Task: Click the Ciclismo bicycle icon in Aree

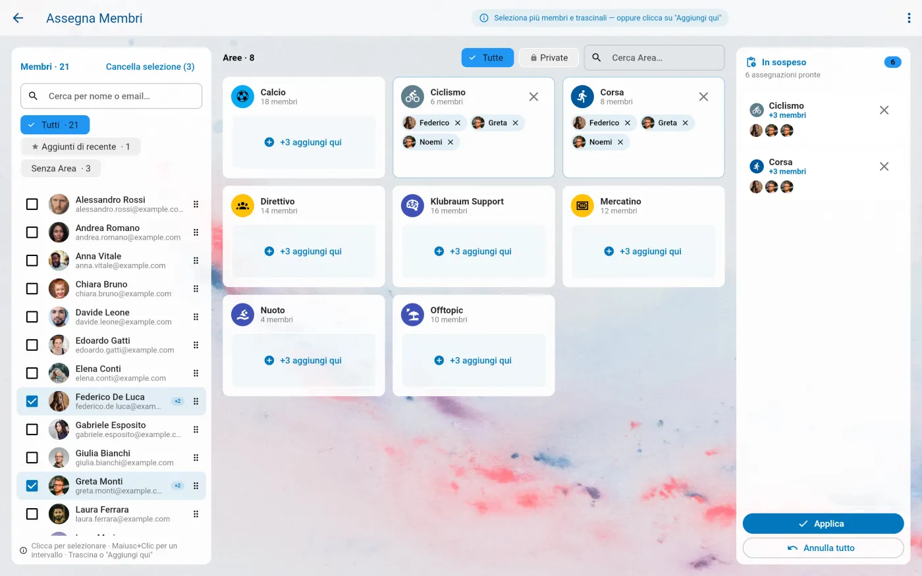Action: [x=412, y=97]
